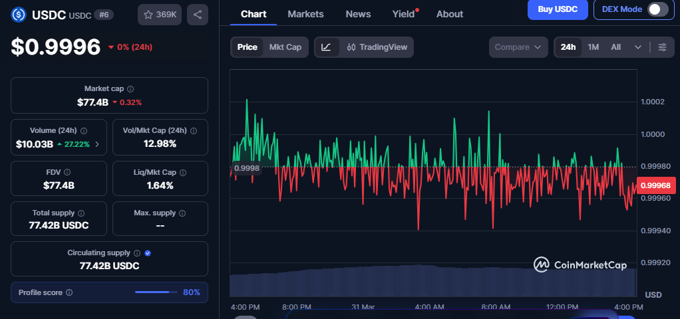Click the Market cap info icon
The height and width of the screenshot is (319, 680).
click(x=130, y=89)
